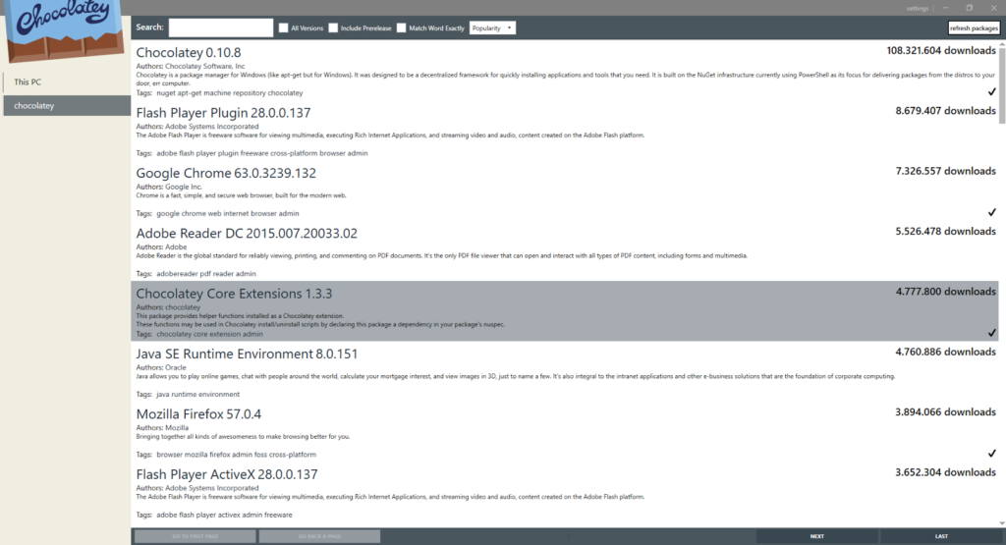Click GO TO FIRST PAGE button

click(196, 536)
